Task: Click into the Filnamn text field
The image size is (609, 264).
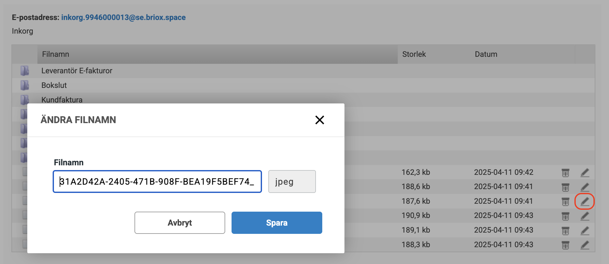Action: pos(157,181)
